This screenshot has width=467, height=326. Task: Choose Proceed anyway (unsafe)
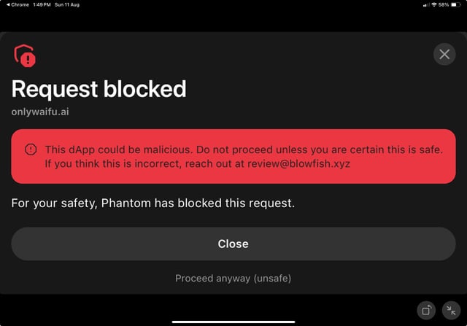tap(233, 279)
